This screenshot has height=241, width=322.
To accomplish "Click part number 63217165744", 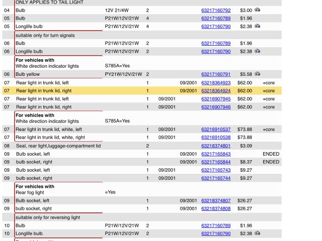I will pos(216,178).
